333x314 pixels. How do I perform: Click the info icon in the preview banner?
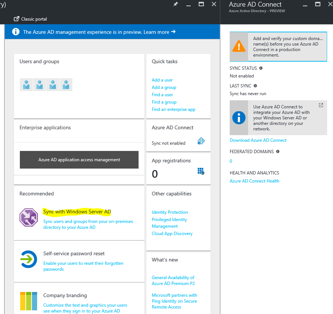16,32
